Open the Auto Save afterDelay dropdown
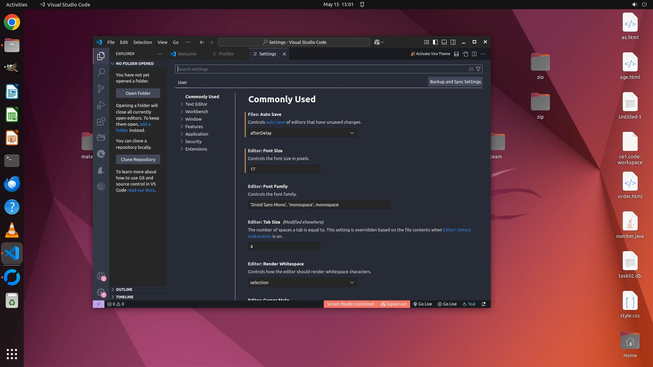Image resolution: width=653 pixels, height=367 pixels. [x=302, y=133]
